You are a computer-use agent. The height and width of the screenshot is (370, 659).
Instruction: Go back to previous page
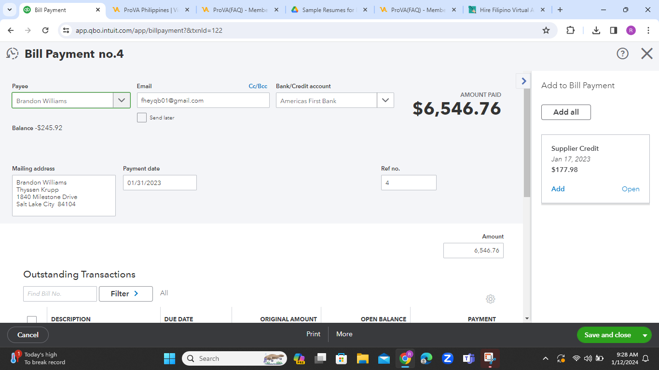pyautogui.click(x=11, y=30)
